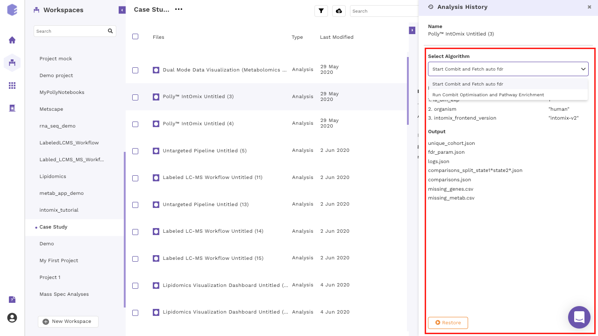
Task: Sort by the Files column header
Action: click(x=158, y=37)
